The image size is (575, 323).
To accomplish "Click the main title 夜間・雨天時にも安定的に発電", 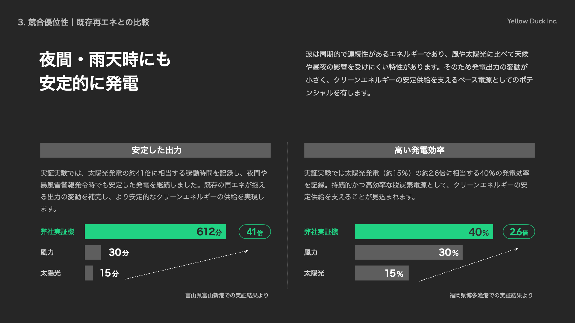I will [x=105, y=71].
